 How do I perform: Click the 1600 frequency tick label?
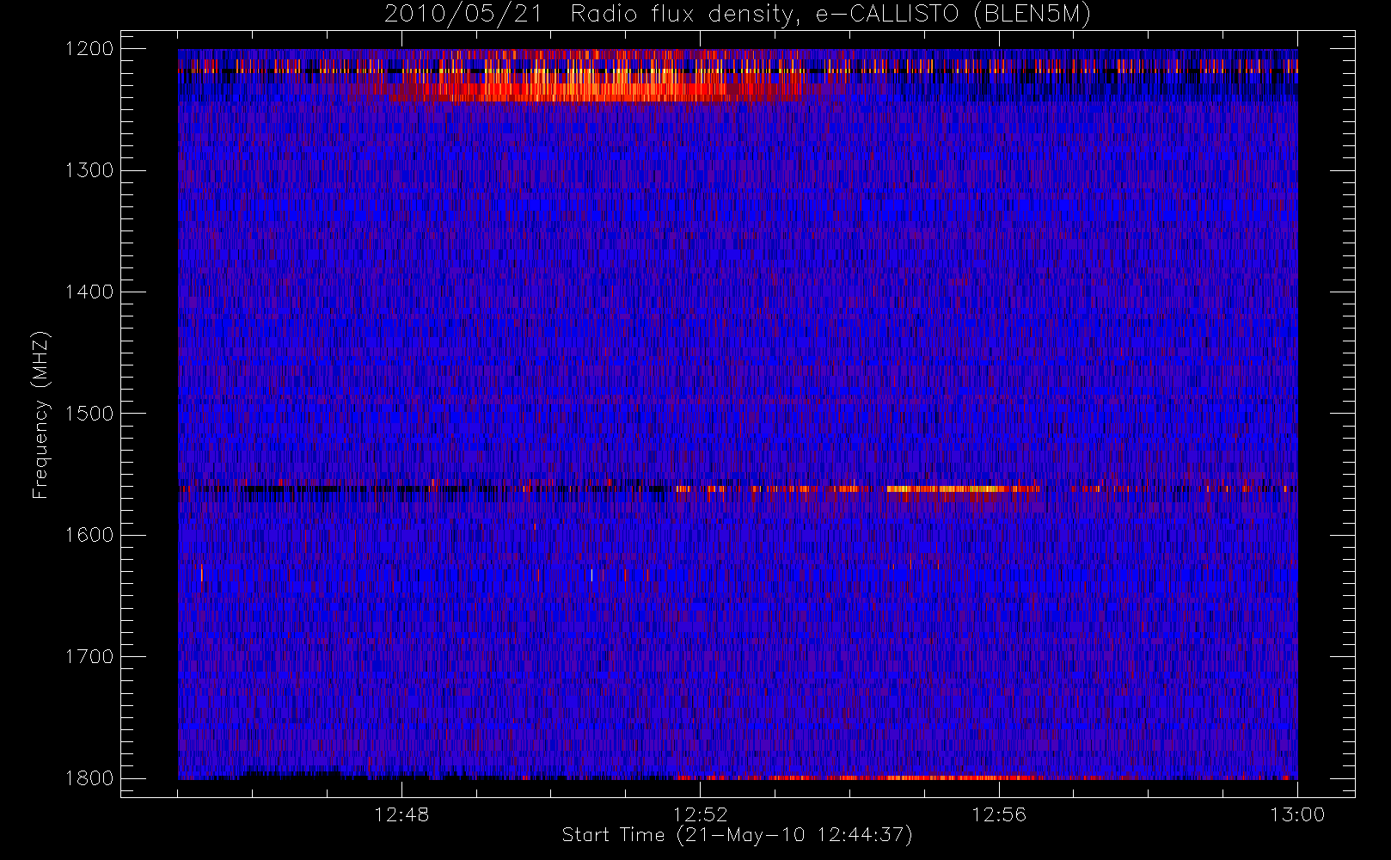coord(89,535)
